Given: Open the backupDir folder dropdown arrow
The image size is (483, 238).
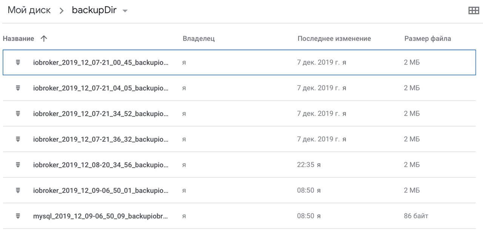Looking at the screenshot, I should coord(125,11).
